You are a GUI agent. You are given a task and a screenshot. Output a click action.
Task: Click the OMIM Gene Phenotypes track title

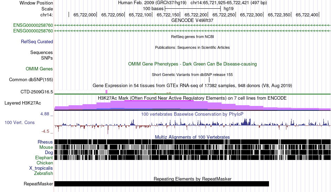coord(192,64)
